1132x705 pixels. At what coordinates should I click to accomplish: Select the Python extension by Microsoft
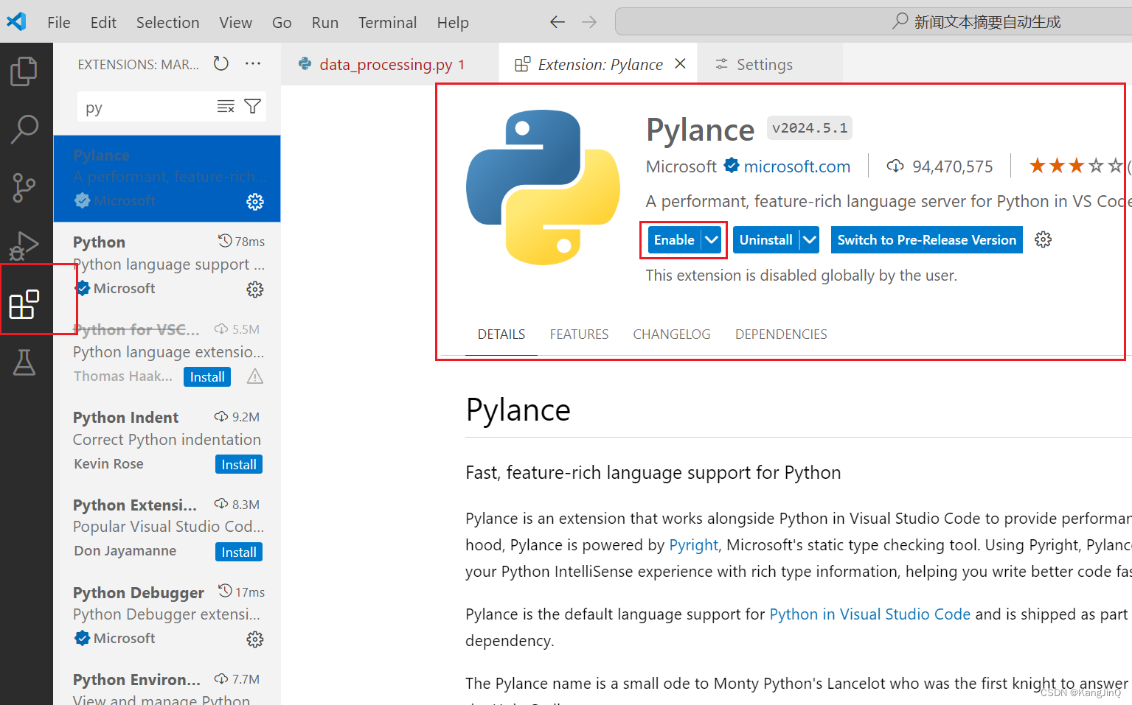167,265
